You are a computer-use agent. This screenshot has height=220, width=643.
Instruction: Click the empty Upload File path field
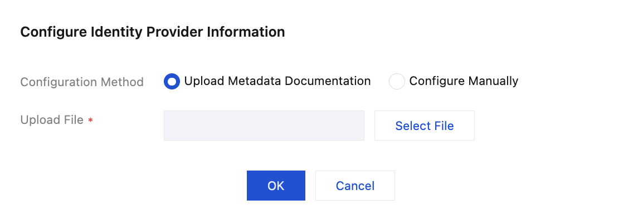(264, 126)
